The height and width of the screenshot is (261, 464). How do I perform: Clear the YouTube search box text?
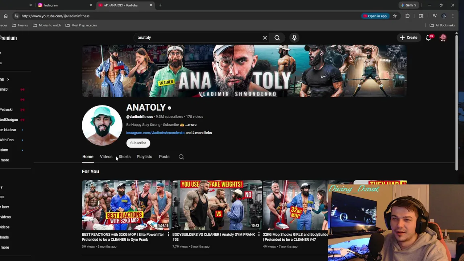coord(265,38)
